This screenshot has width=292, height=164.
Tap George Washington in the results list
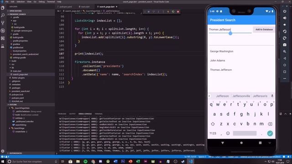click(x=222, y=51)
